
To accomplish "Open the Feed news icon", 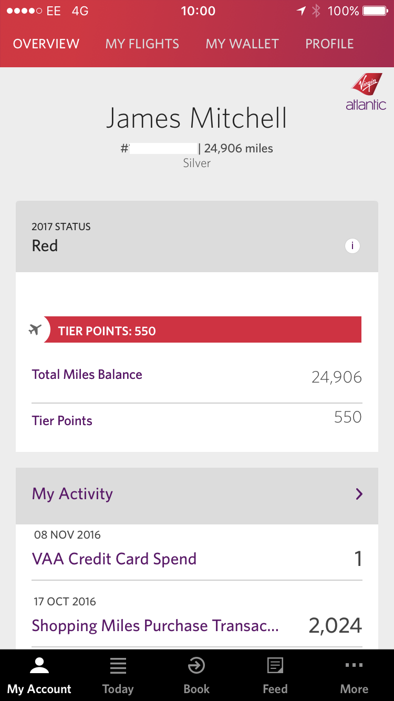I will coord(275,666).
